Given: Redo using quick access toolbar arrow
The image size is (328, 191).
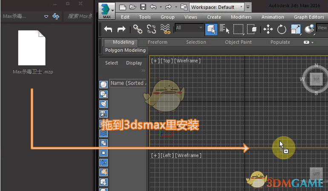Looking at the screenshot, I should [168, 7].
